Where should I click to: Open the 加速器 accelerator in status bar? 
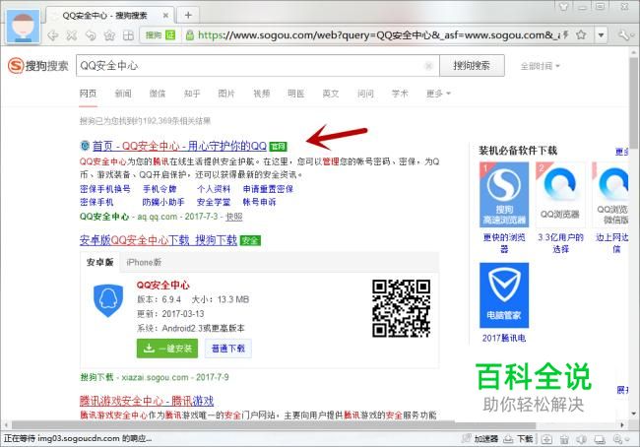coord(480,439)
